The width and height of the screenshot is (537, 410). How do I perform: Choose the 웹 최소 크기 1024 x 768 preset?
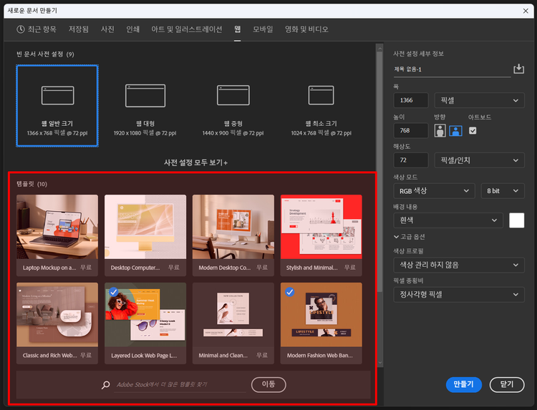[321, 106]
